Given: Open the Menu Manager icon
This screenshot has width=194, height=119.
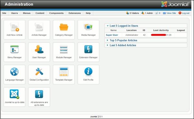Looking at the screenshot, I should coord(15,49).
